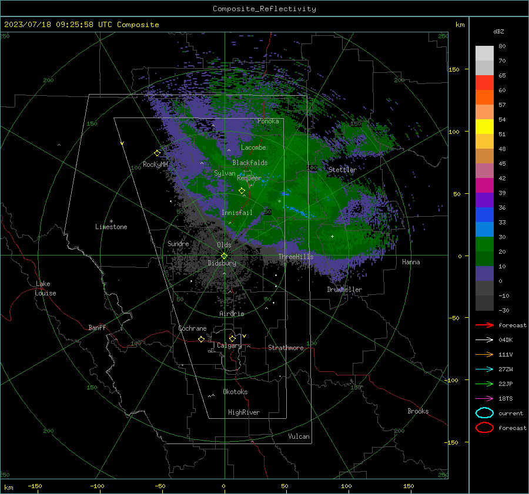The height and width of the screenshot is (494, 529).
Task: Click the yellow diamond marker beside RockyMH
Action: point(157,153)
